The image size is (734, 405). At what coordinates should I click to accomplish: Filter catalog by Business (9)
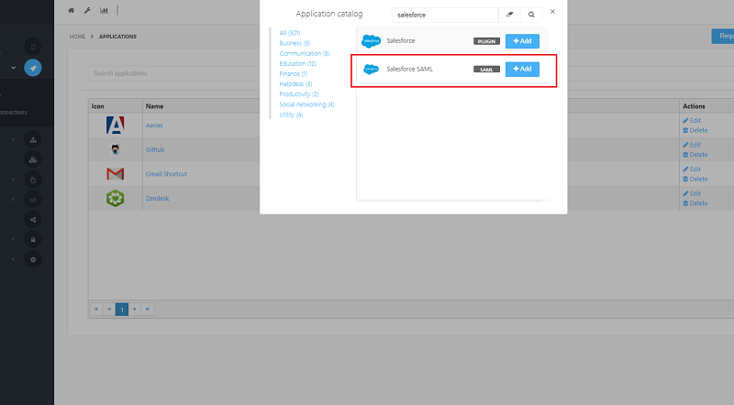tap(295, 43)
